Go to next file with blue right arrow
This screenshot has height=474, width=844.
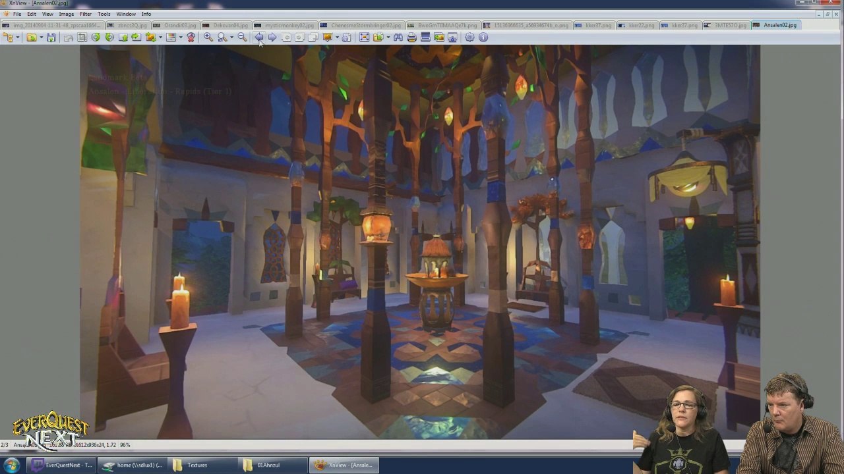coord(272,38)
